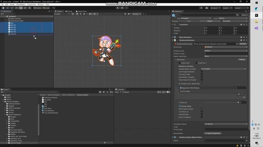Toggle the Local handle rotation button
Screen dimensions: 263x147
(x=46, y=8)
